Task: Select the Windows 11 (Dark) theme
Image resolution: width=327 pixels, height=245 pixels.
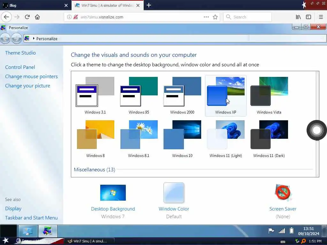Action: 269,139
